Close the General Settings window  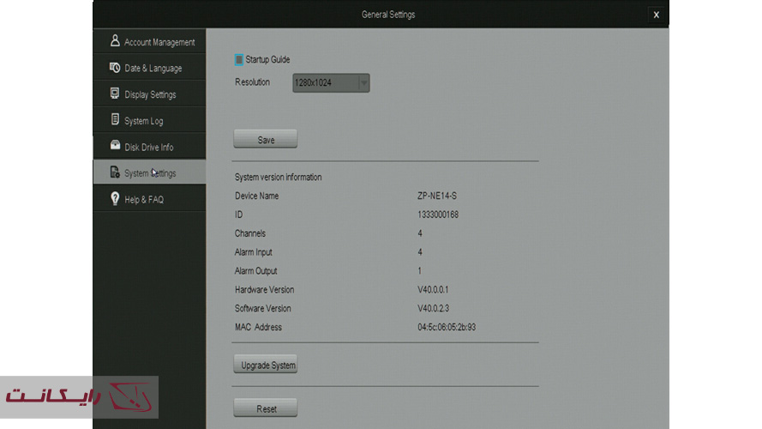[x=656, y=15]
